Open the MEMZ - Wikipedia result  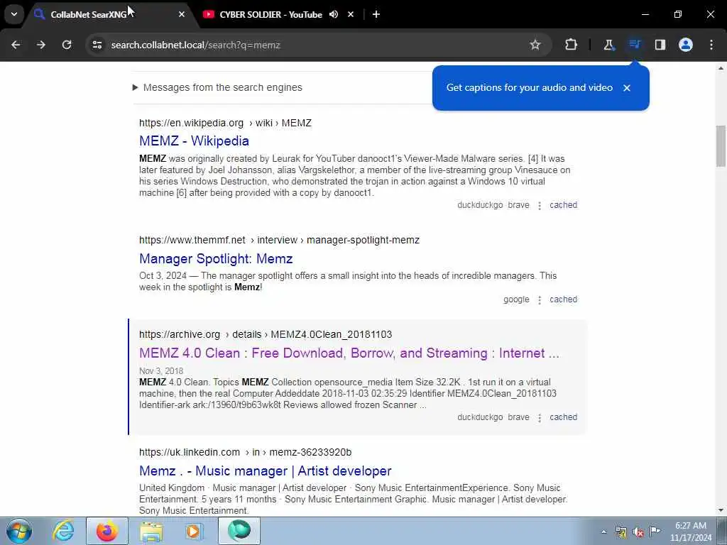coord(195,141)
